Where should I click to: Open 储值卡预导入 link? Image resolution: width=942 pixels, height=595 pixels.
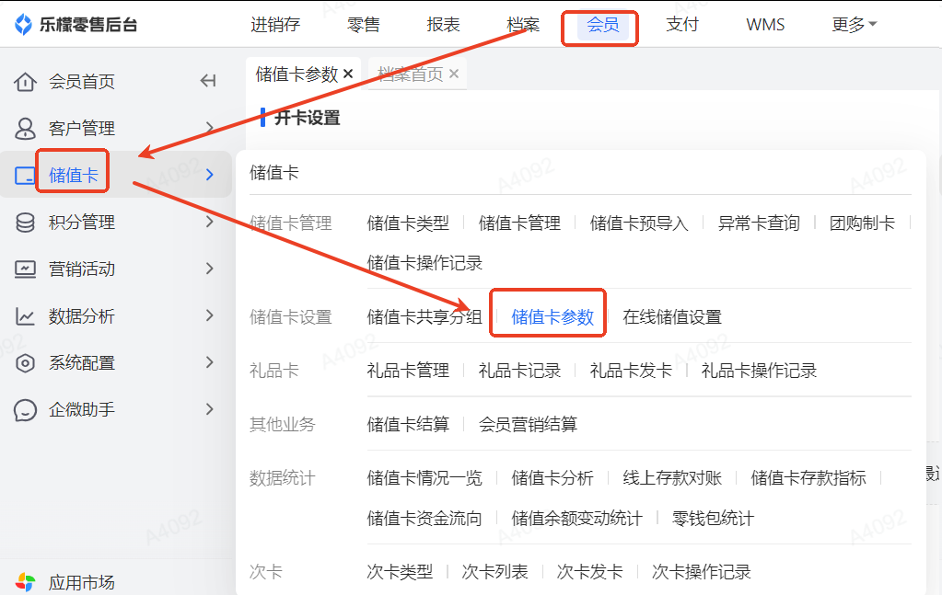click(639, 223)
